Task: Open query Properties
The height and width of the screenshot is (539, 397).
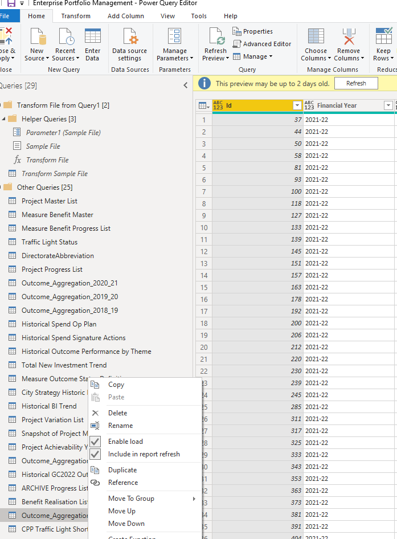Action: 253,31
